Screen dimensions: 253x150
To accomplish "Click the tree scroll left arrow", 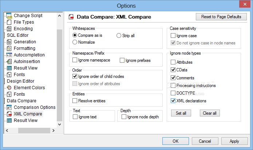I will (7, 130).
